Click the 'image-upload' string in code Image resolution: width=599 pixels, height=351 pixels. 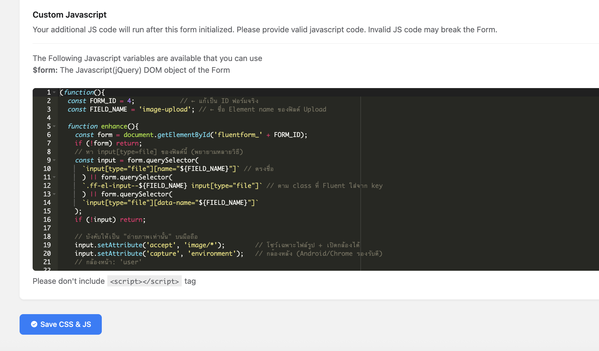[165, 110]
